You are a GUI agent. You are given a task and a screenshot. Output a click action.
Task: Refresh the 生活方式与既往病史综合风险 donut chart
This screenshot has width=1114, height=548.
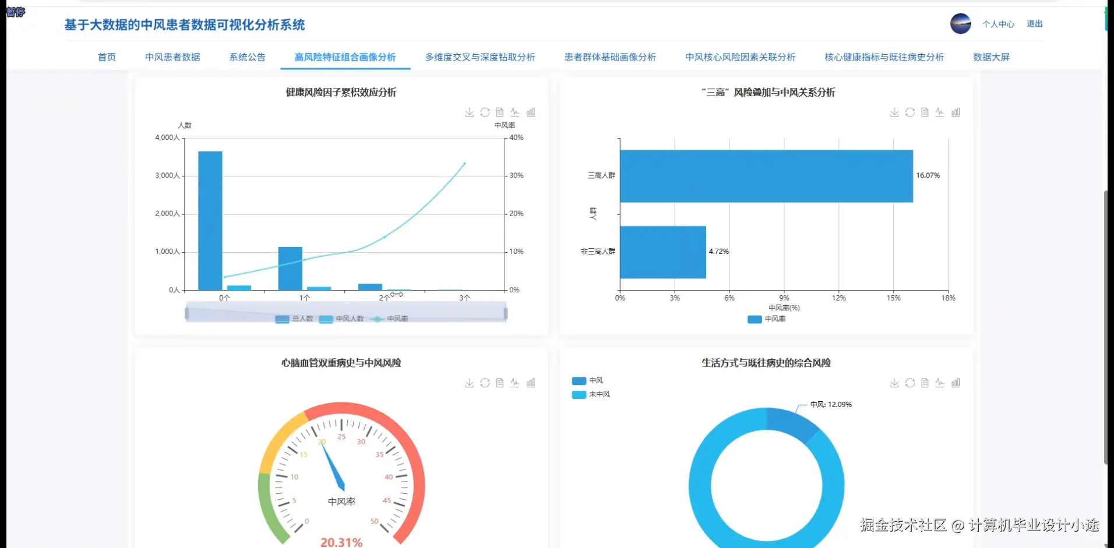click(x=910, y=383)
